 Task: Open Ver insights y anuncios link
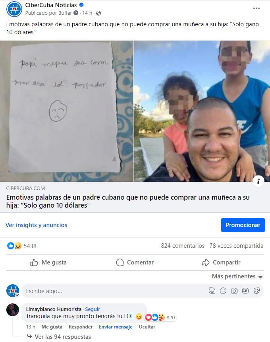pyautogui.click(x=36, y=225)
